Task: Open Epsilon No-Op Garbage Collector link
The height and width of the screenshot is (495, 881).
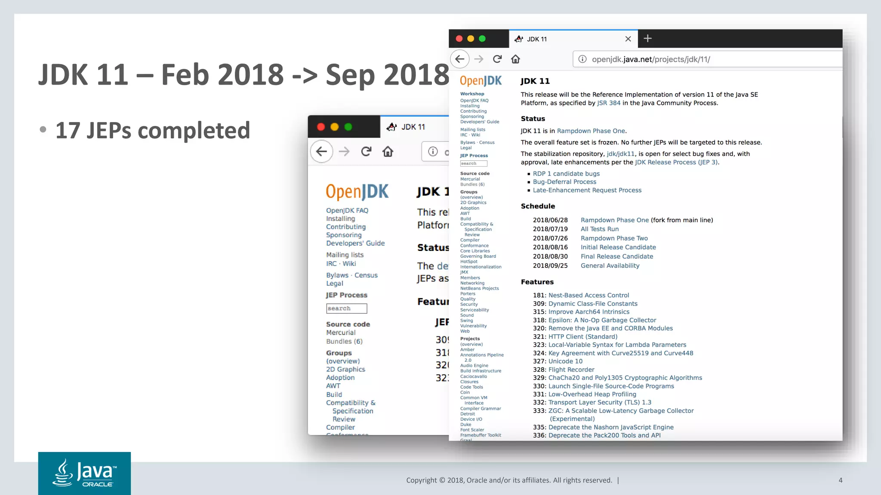Action: [602, 320]
